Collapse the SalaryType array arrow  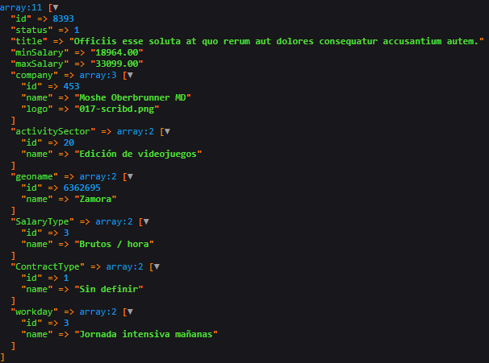[146, 221]
